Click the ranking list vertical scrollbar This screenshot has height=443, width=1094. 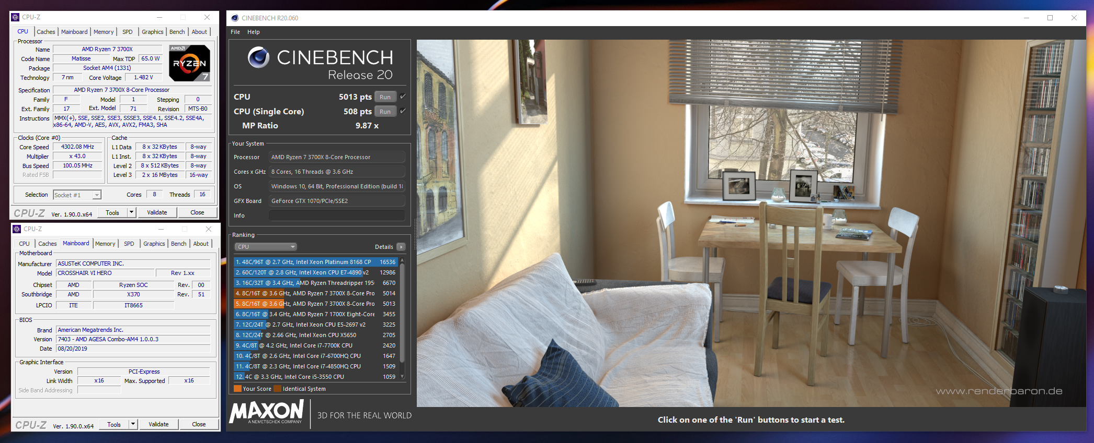click(402, 312)
